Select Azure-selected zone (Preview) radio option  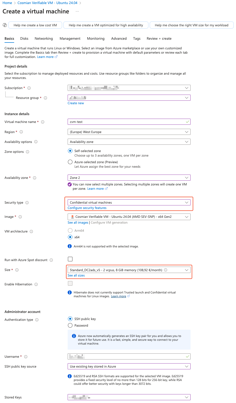pyautogui.click(x=70, y=162)
